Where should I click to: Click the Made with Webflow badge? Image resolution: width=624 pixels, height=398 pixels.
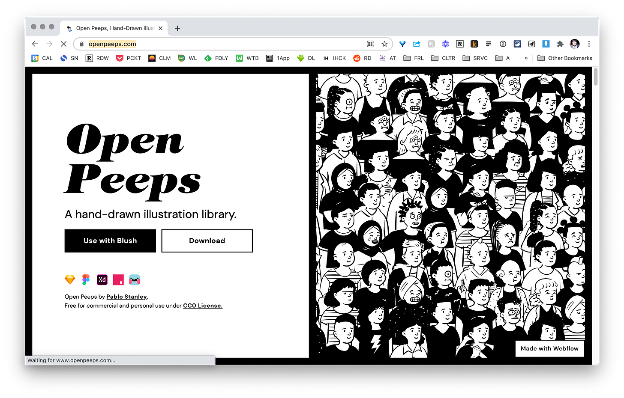click(549, 348)
